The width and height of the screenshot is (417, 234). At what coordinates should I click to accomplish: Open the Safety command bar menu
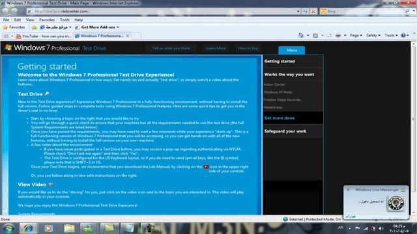pos(373,35)
